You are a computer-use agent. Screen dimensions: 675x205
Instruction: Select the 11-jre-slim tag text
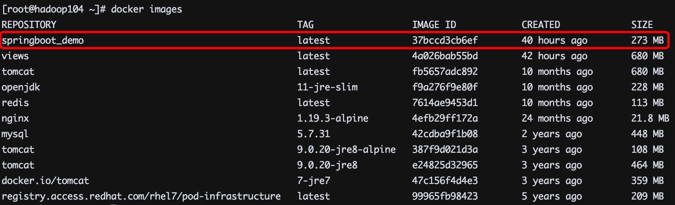pos(327,87)
